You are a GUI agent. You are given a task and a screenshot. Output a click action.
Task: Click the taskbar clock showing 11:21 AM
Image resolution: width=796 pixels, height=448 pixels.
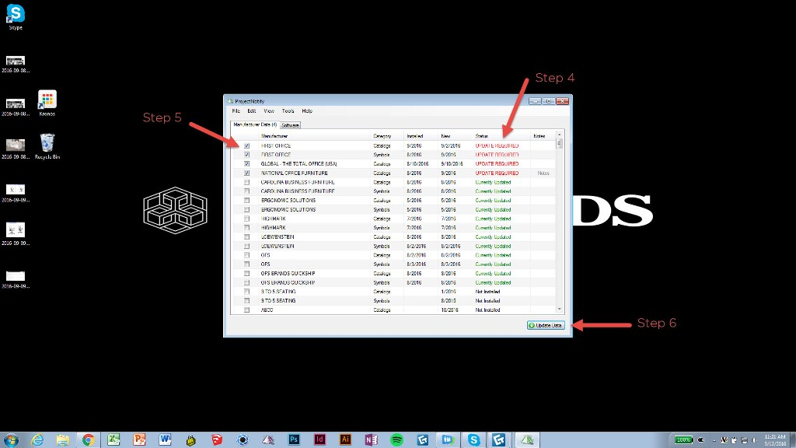(775, 440)
